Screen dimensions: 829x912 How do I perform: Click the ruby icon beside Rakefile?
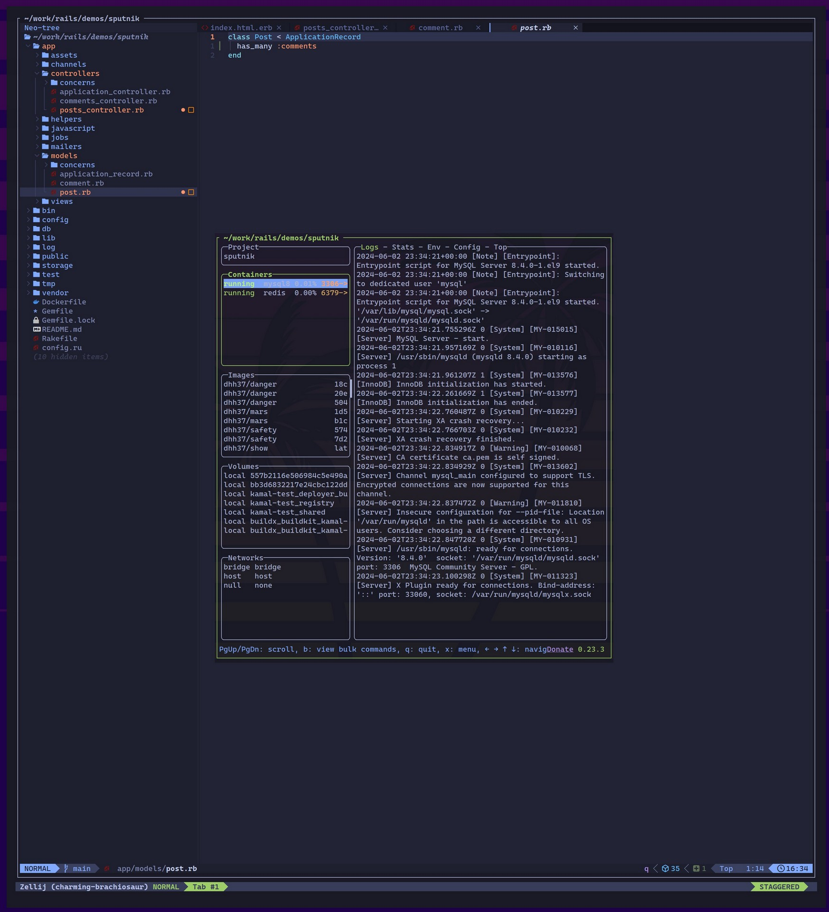[36, 339]
